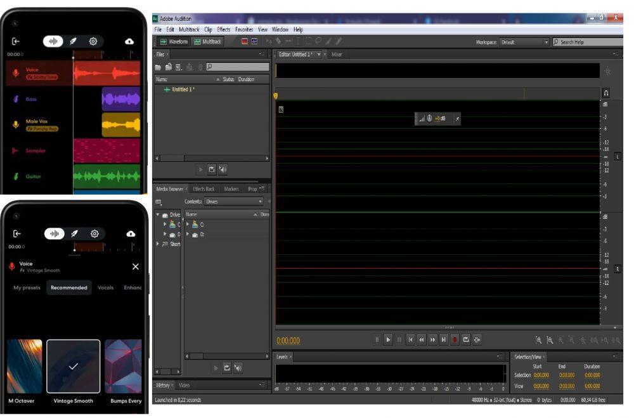
Task: Expand the D: drive in the Name list
Action: [188, 234]
